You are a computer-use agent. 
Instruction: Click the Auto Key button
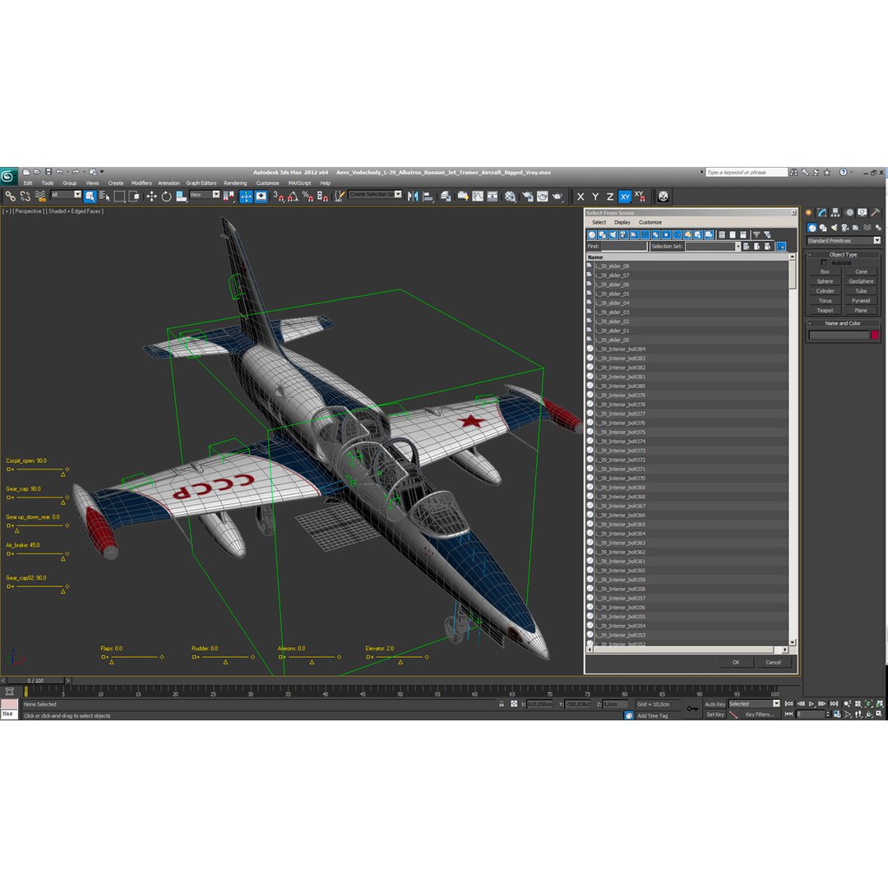point(715,704)
